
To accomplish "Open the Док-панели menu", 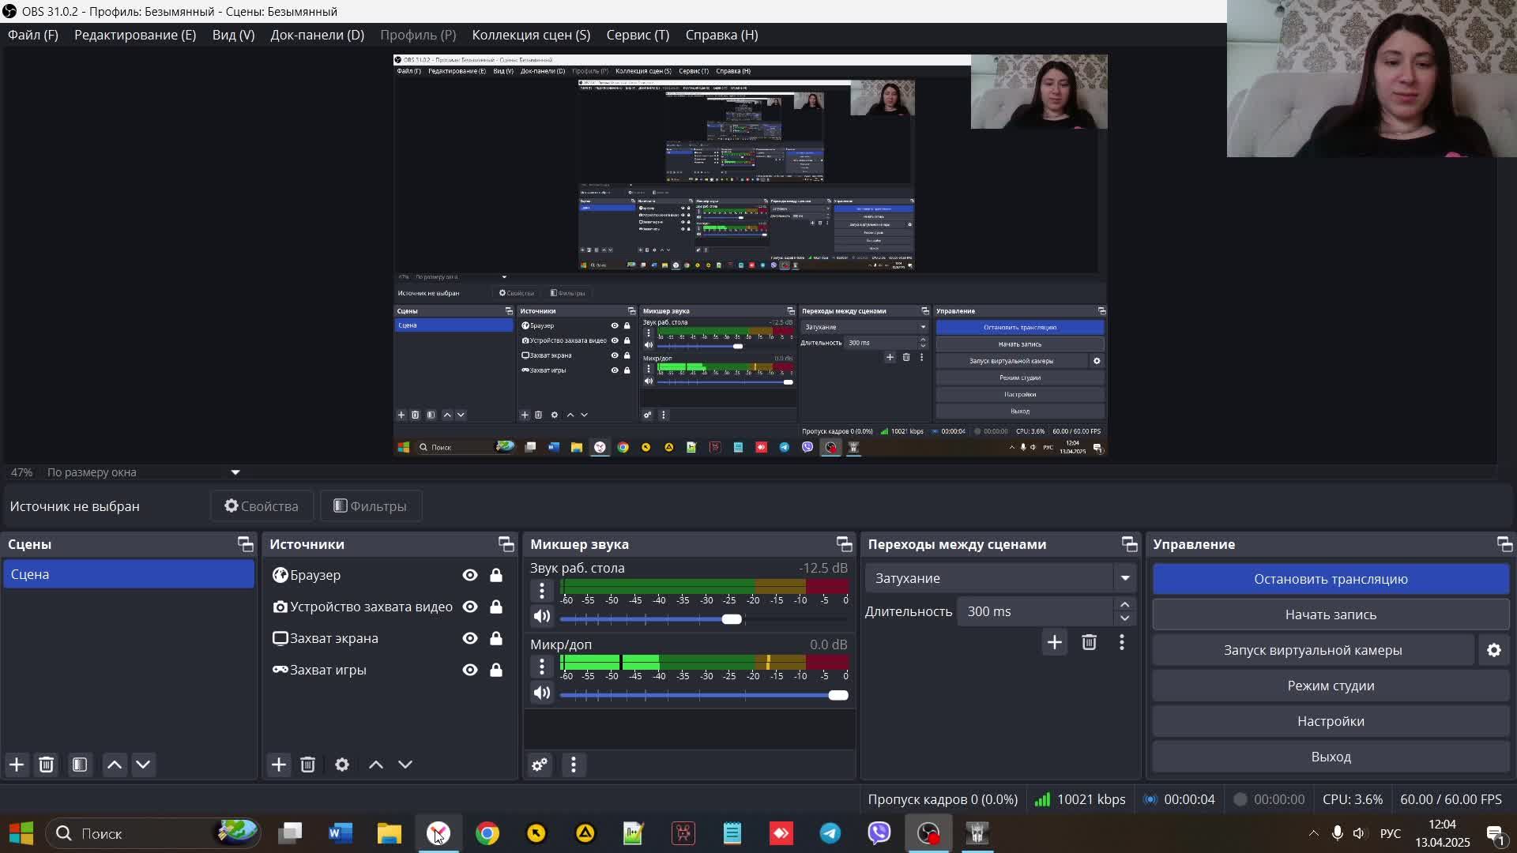I will click(317, 35).
